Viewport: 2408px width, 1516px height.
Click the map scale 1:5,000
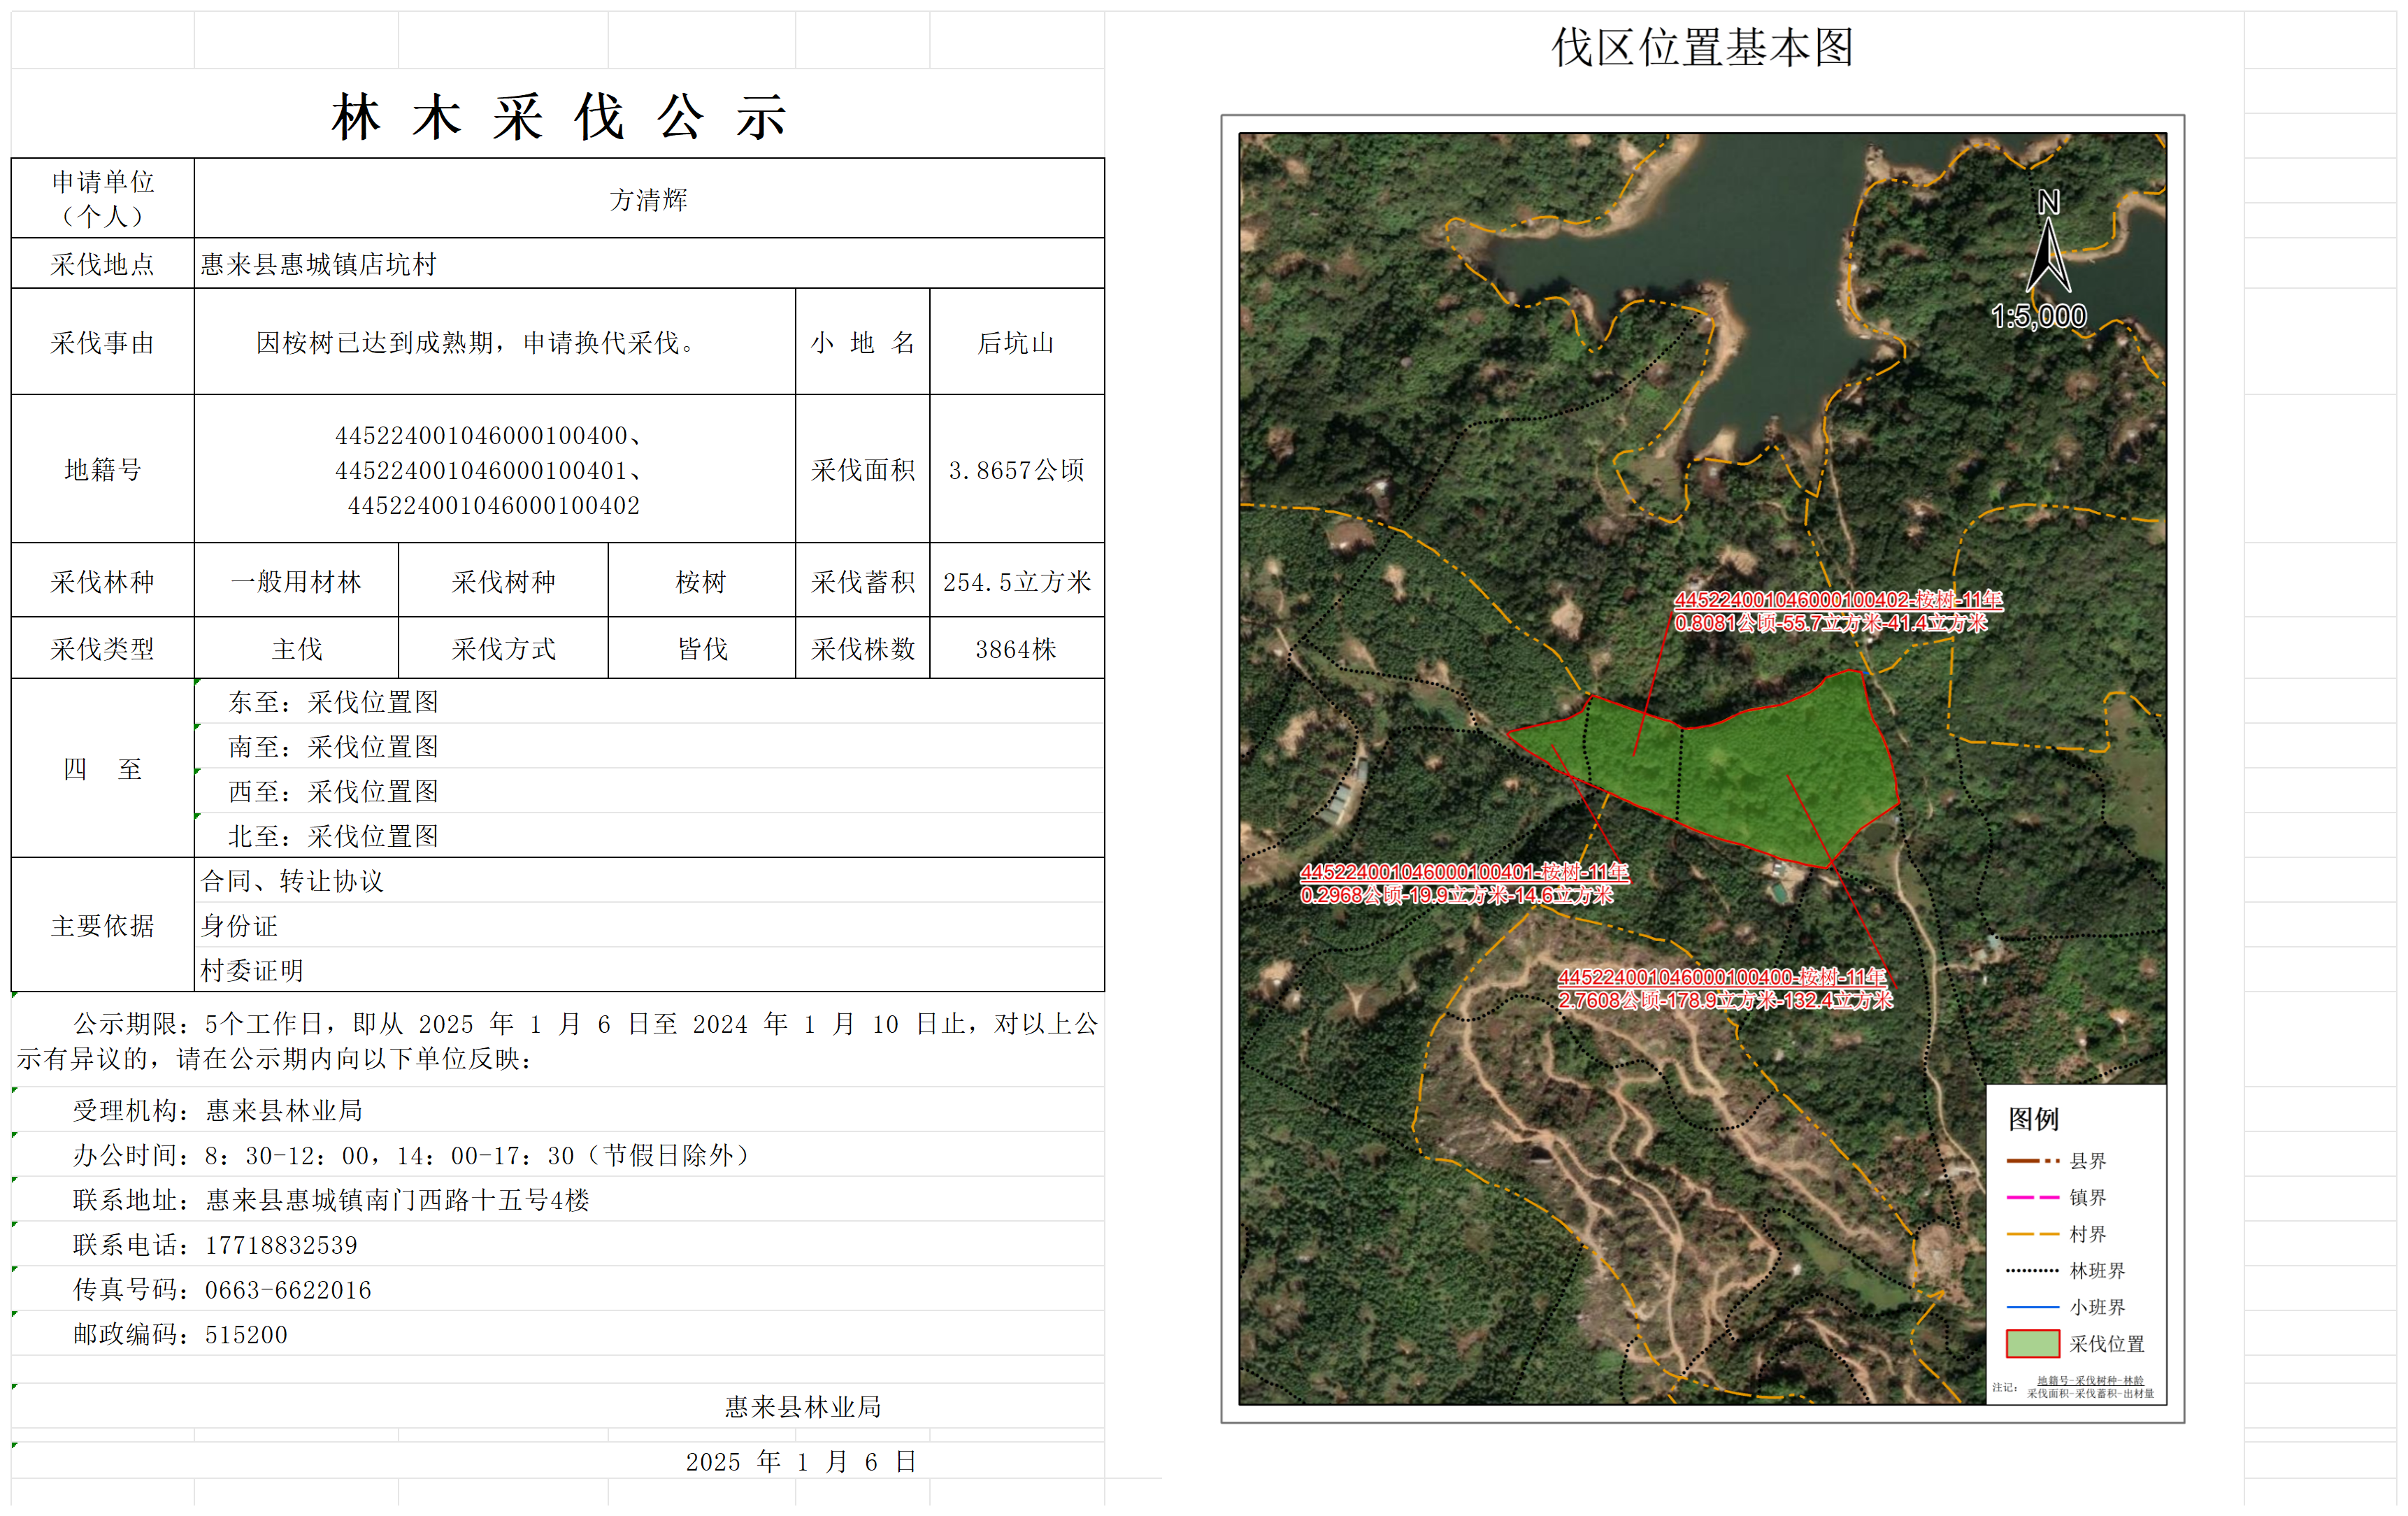click(2038, 316)
